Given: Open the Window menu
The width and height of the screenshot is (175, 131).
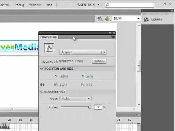Looking at the screenshot, I should point(35,5).
